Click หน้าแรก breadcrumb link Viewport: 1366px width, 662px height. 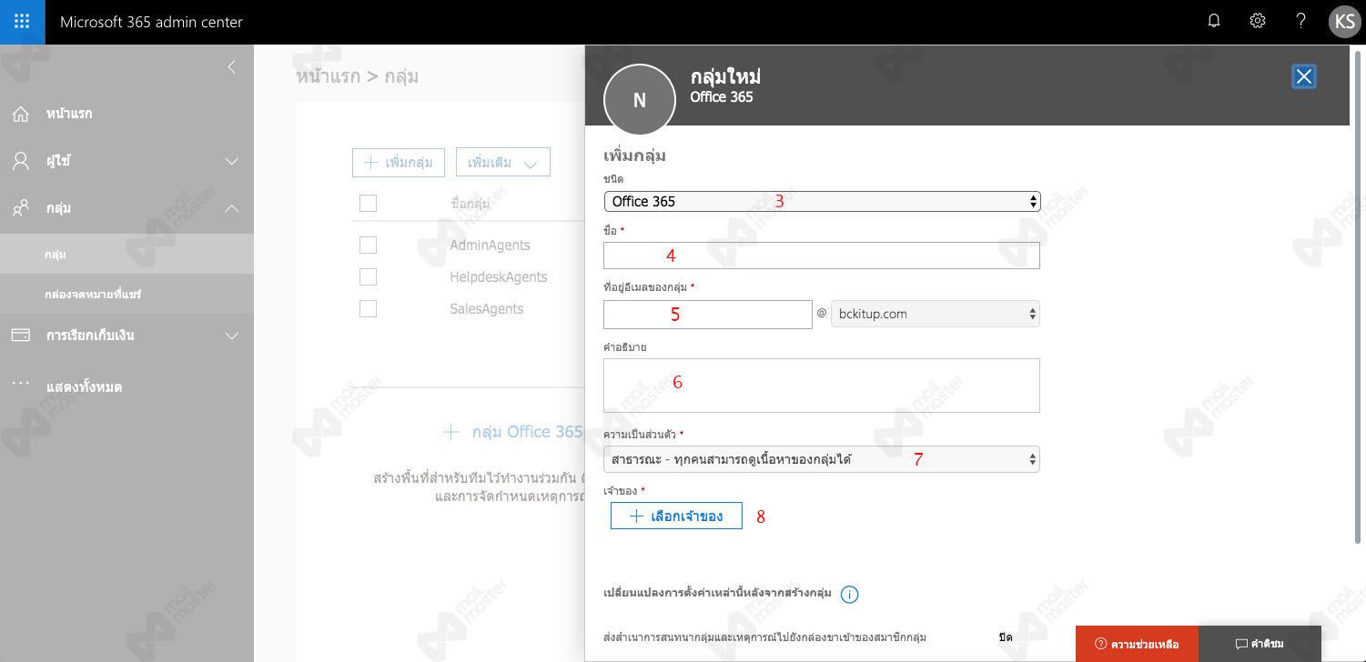coord(328,76)
